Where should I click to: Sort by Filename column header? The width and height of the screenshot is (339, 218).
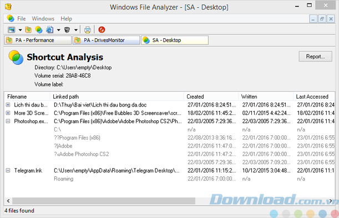27,97
